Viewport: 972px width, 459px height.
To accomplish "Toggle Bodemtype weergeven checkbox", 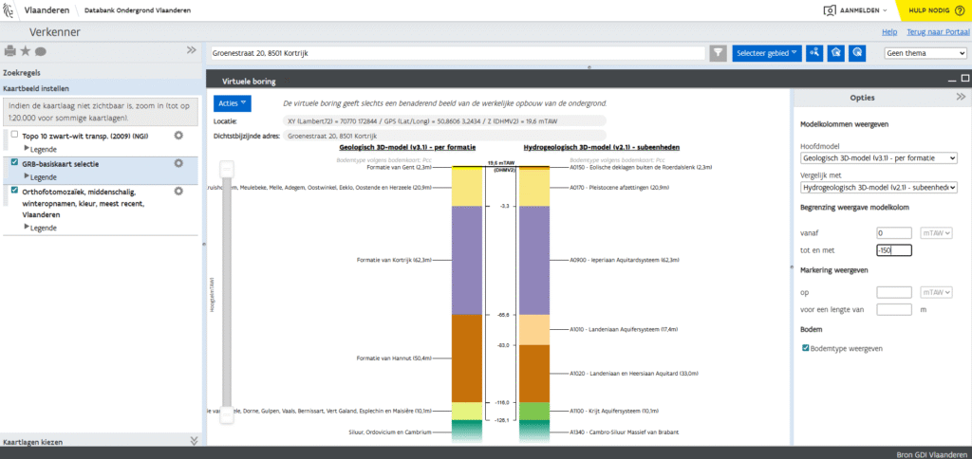I will pyautogui.click(x=805, y=348).
